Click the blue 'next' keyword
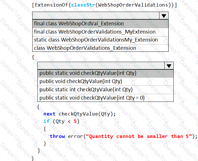 [49, 114]
